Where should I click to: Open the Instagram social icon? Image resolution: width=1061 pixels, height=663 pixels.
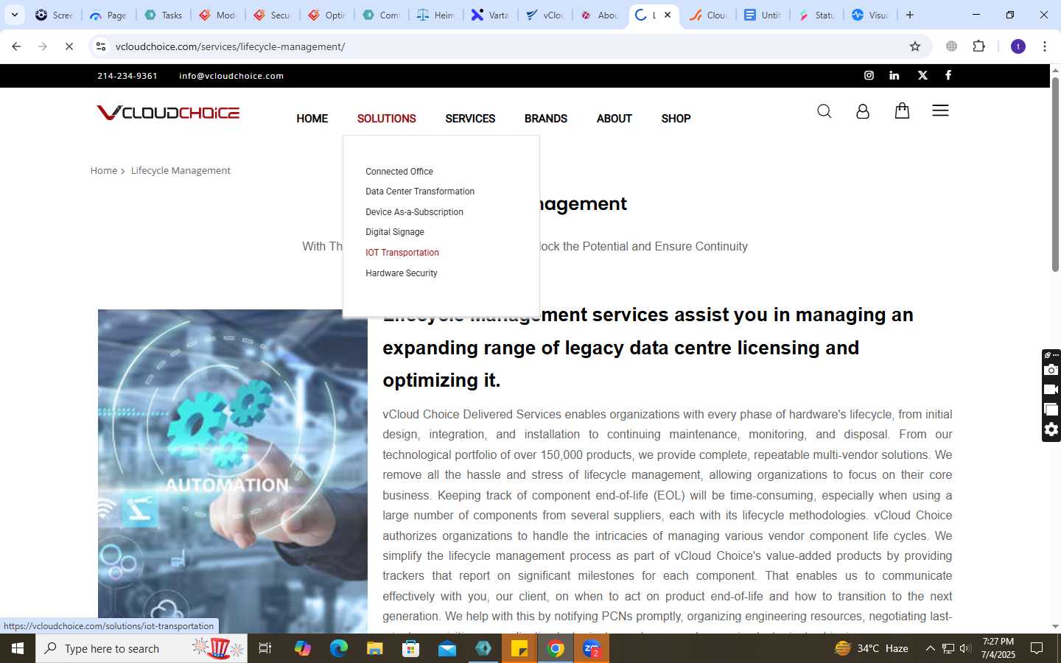tap(869, 75)
